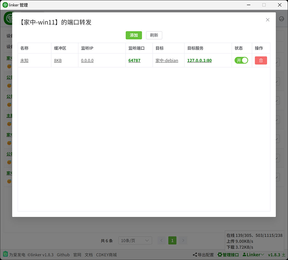Click the round icon at header top right

click(281, 19)
